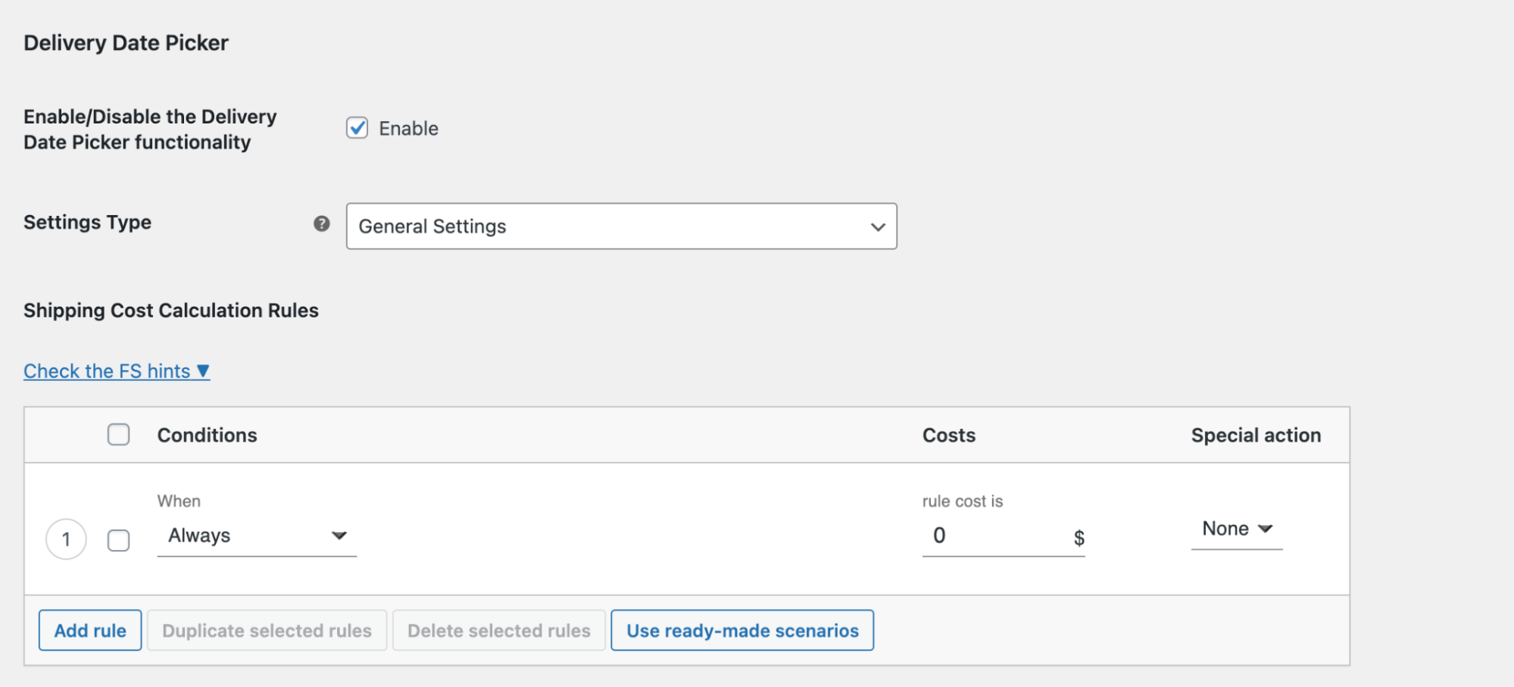Click the rule number 1 circle
1514x687 pixels.
pyautogui.click(x=67, y=539)
